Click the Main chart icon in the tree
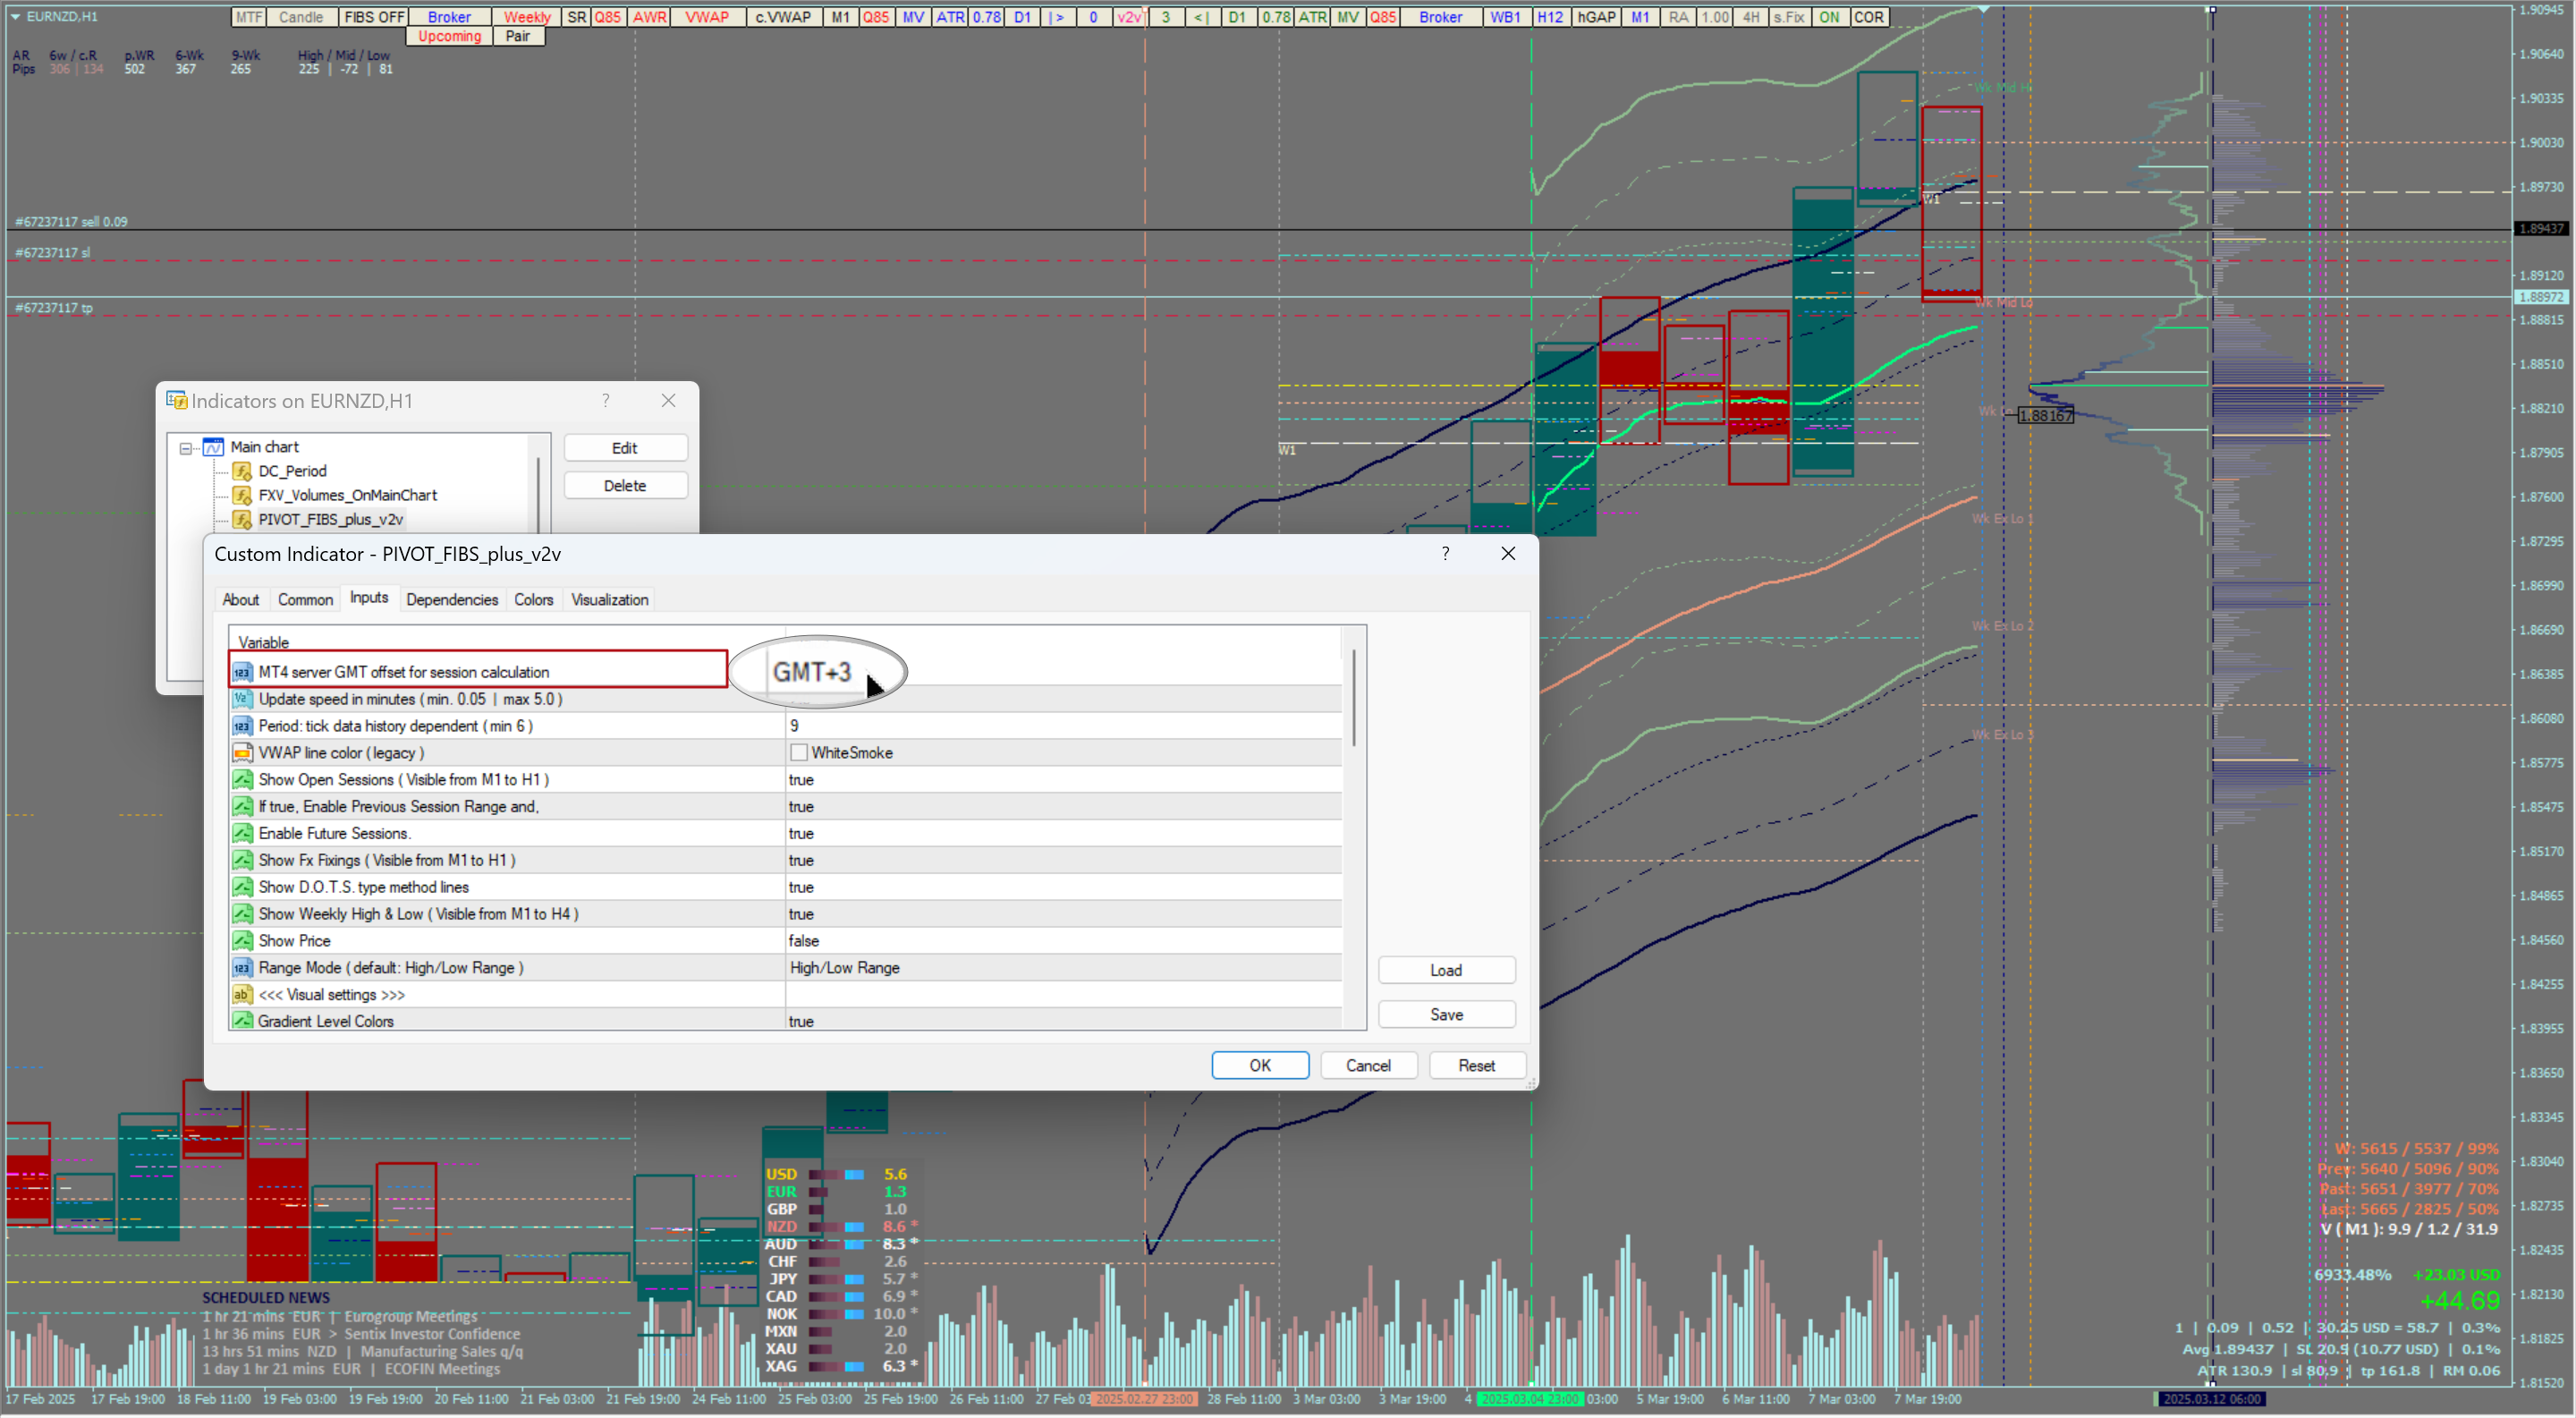Viewport: 2576px width, 1418px height. click(213, 447)
